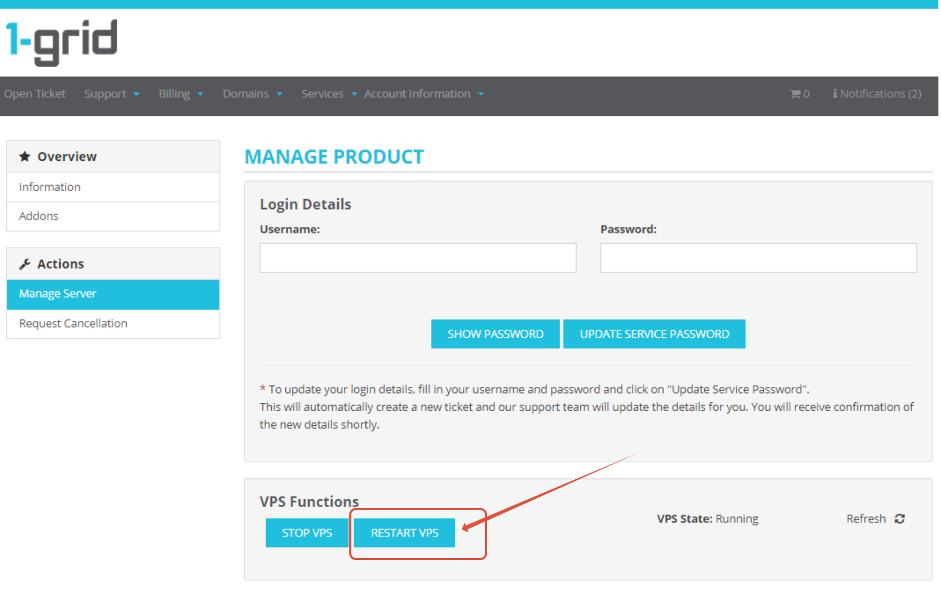Click the Overview panel heading
941x594 pixels.
pos(113,156)
